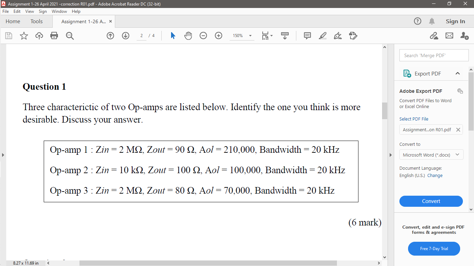Change the document language from English U.S.
Screen dimensions: 474x266
coord(435,175)
